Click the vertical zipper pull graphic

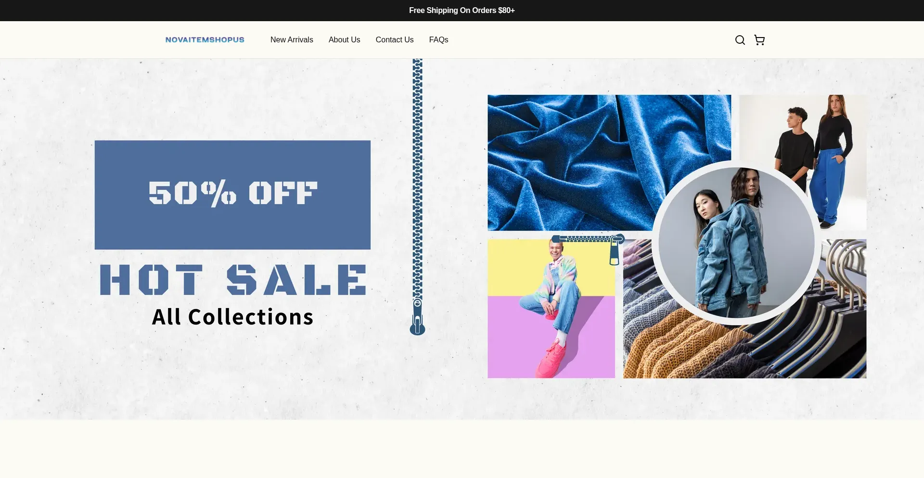pos(417,317)
